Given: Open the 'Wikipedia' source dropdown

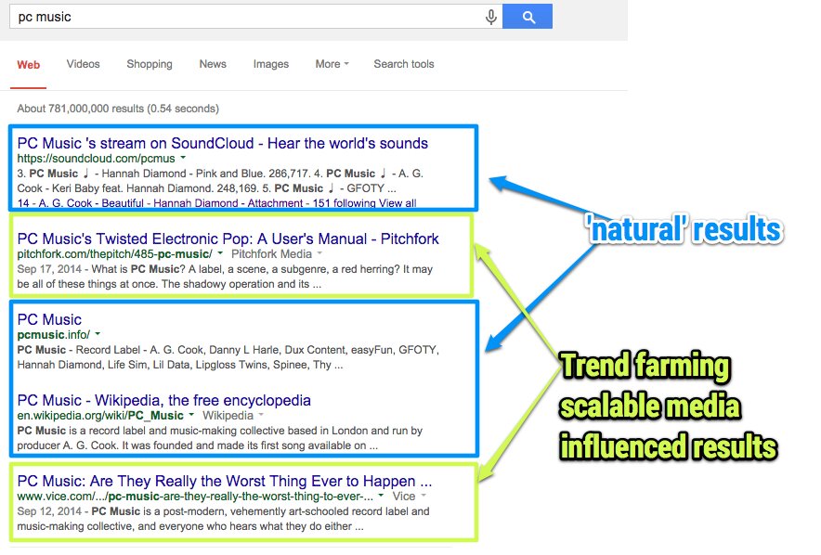Looking at the screenshot, I should pos(233,416).
